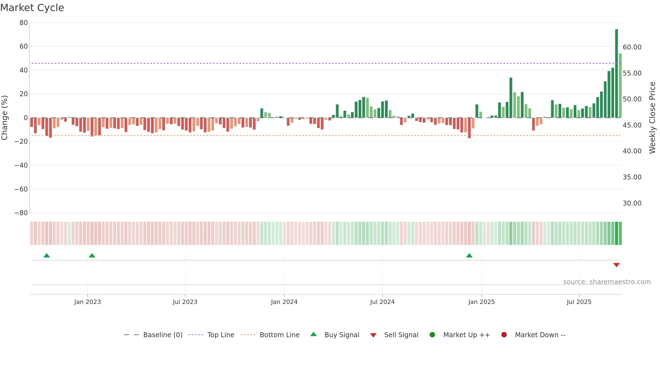Click the grey dashed Baseline legend marker

coord(131,335)
